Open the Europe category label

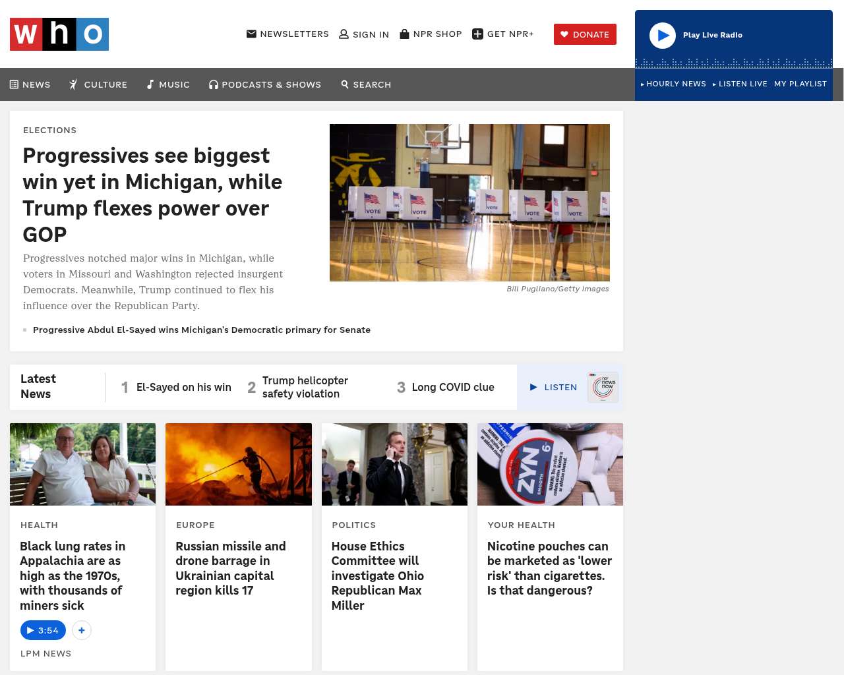[x=195, y=525]
